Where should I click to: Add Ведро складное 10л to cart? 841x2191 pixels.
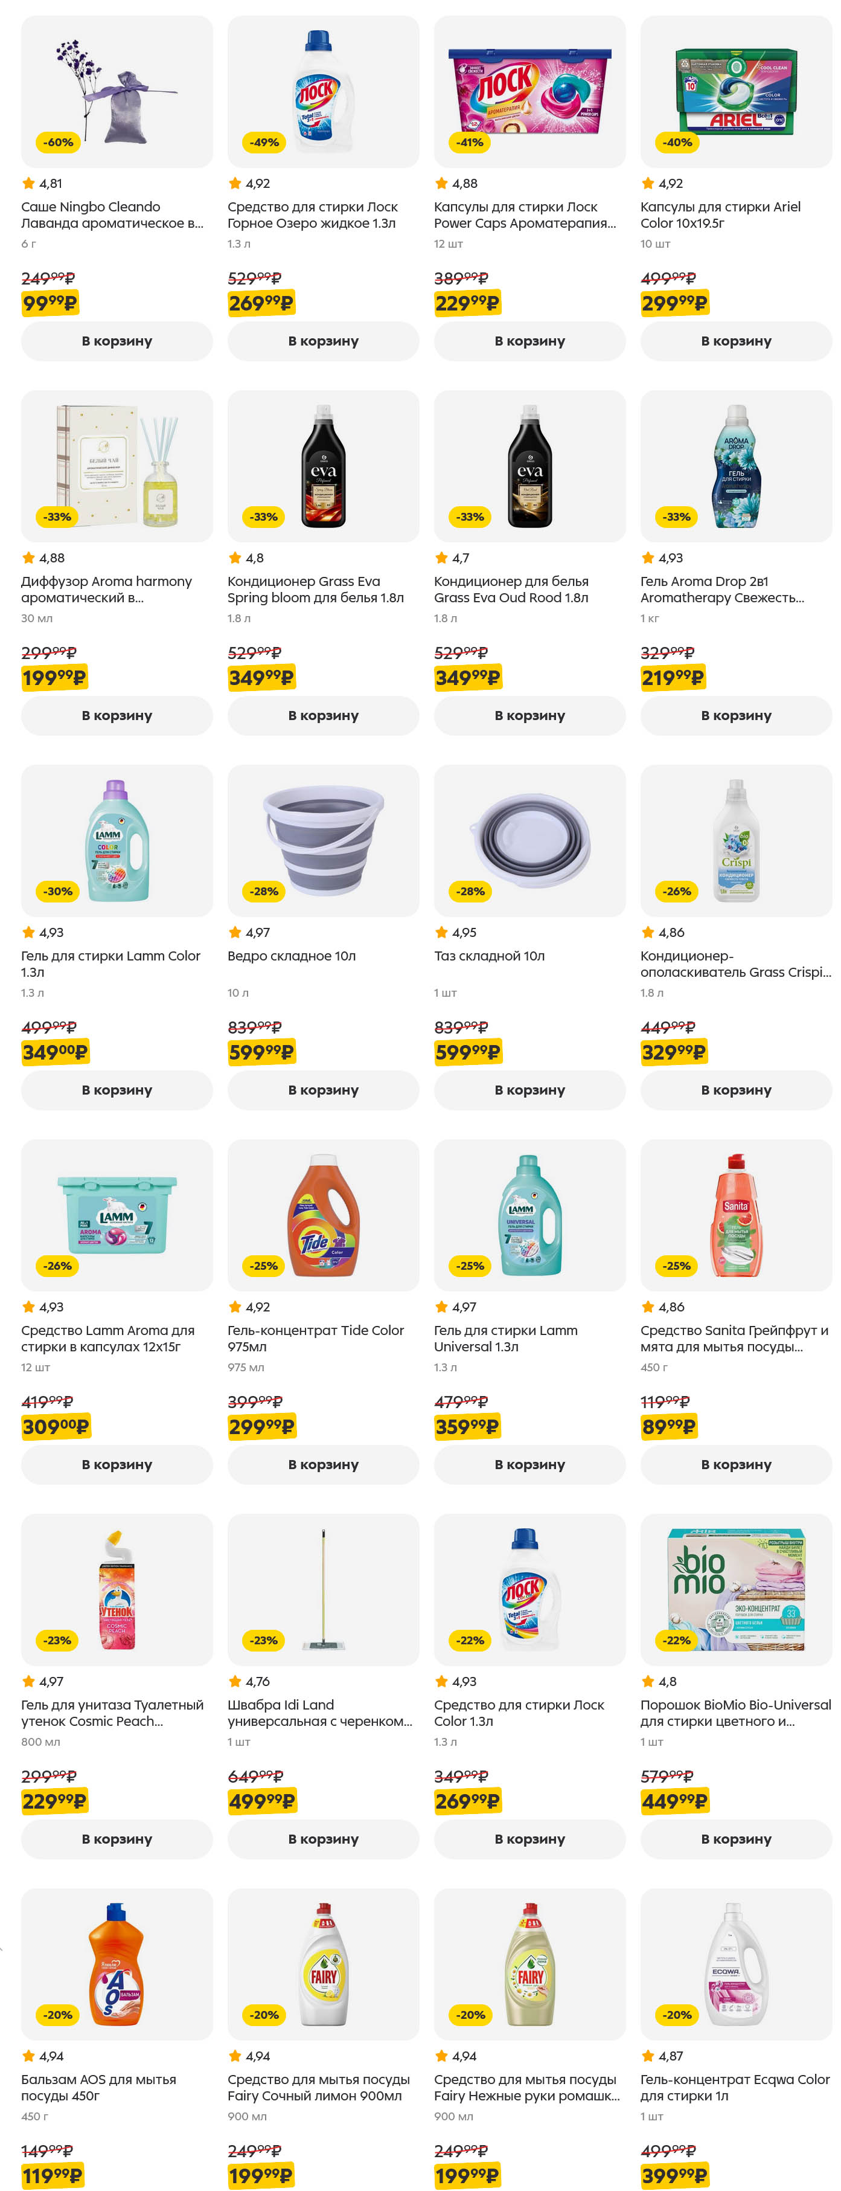(323, 1090)
